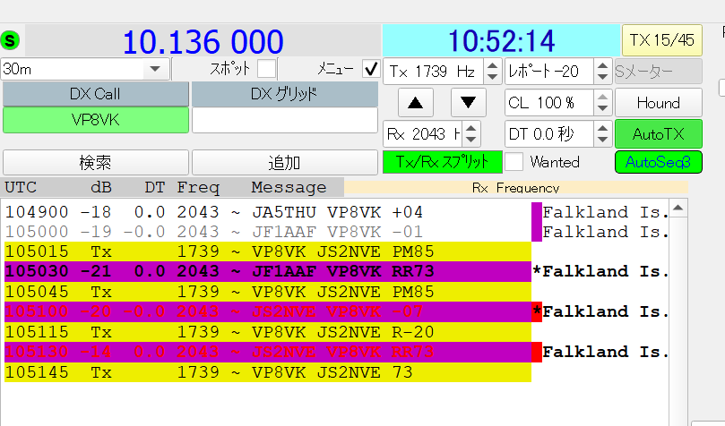Decrease DT 0.0 秒 value
Screen dimensions: 725x426
(602, 140)
